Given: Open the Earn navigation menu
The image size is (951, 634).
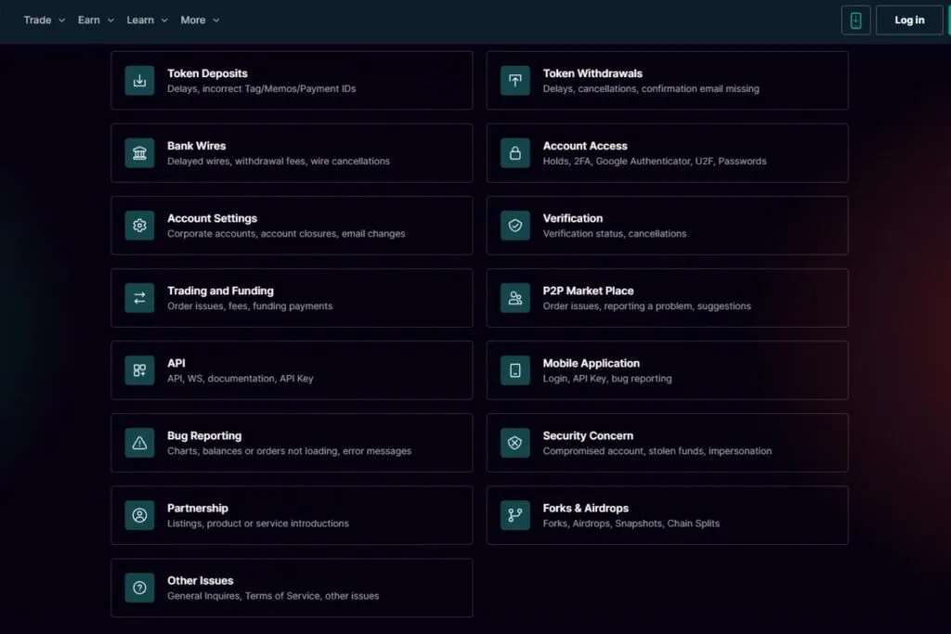Looking at the screenshot, I should [x=96, y=20].
